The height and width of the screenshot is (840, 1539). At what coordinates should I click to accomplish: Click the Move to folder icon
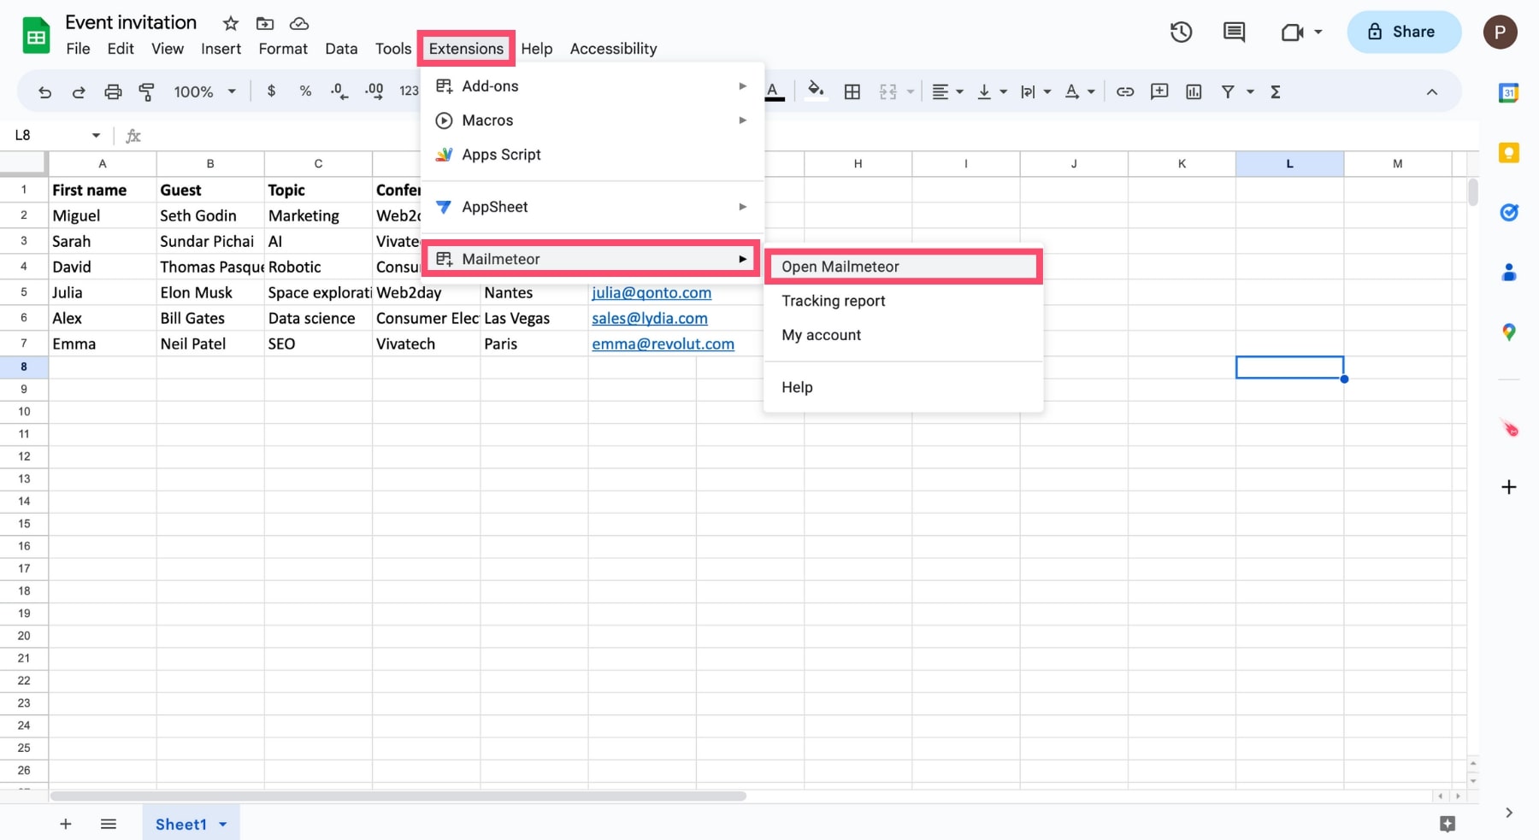[265, 23]
